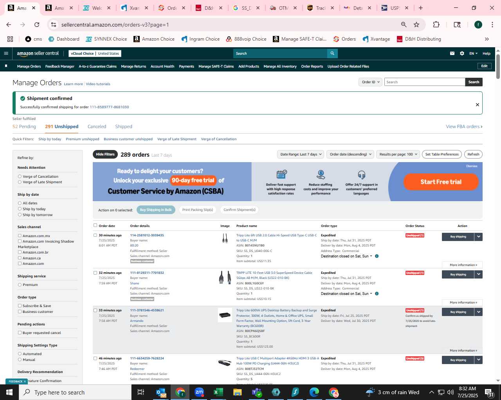The image size is (501, 400).
Task: Click the info icon on Shane's order destination
Action: tap(377, 294)
